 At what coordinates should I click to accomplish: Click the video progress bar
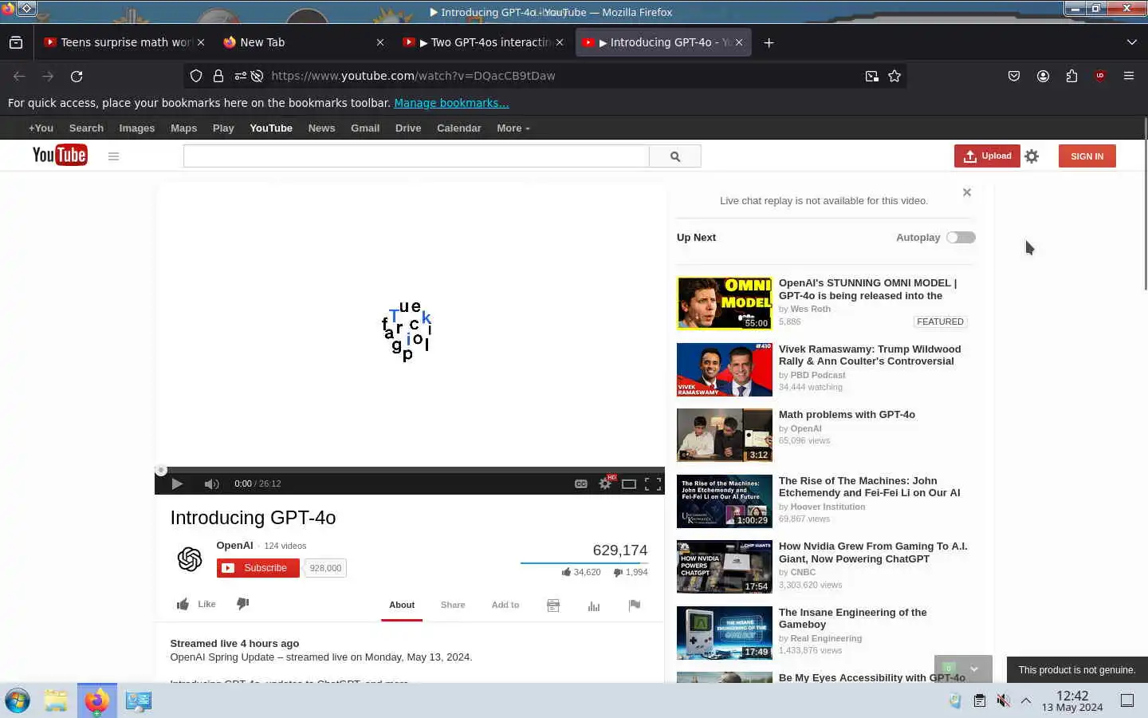410,470
